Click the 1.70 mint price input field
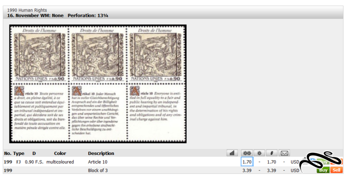This screenshot has height=177, width=346. (x=247, y=162)
